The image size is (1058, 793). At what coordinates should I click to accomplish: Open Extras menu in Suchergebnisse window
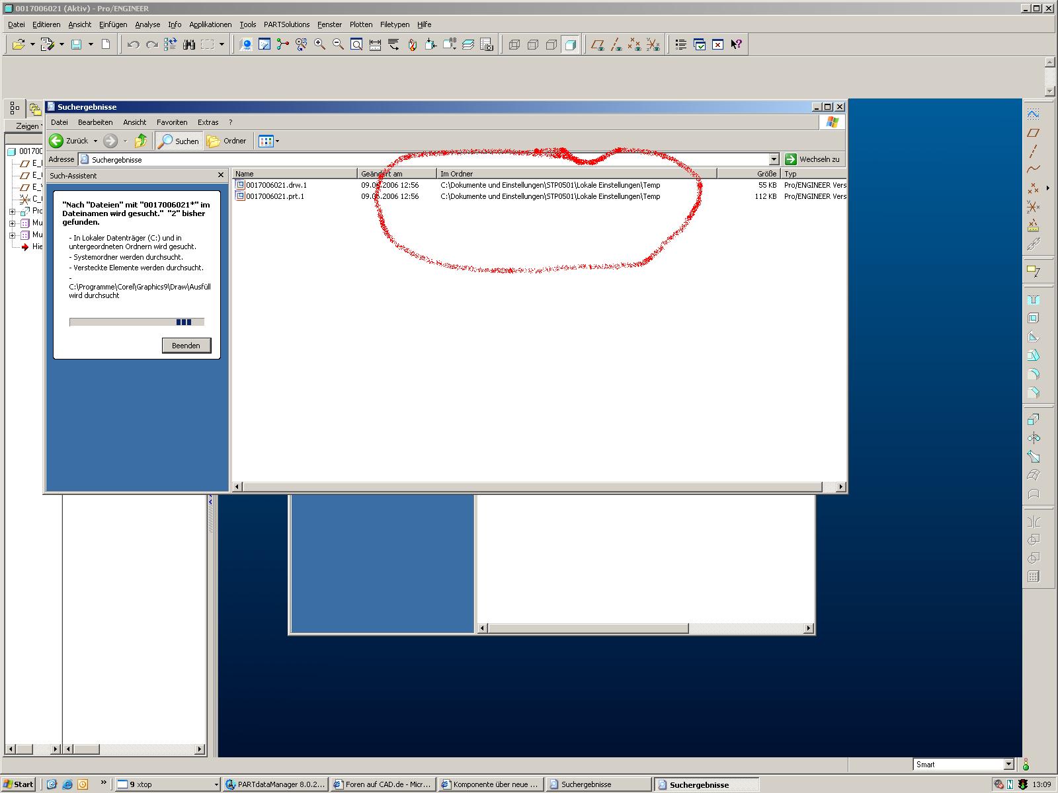[x=208, y=122]
